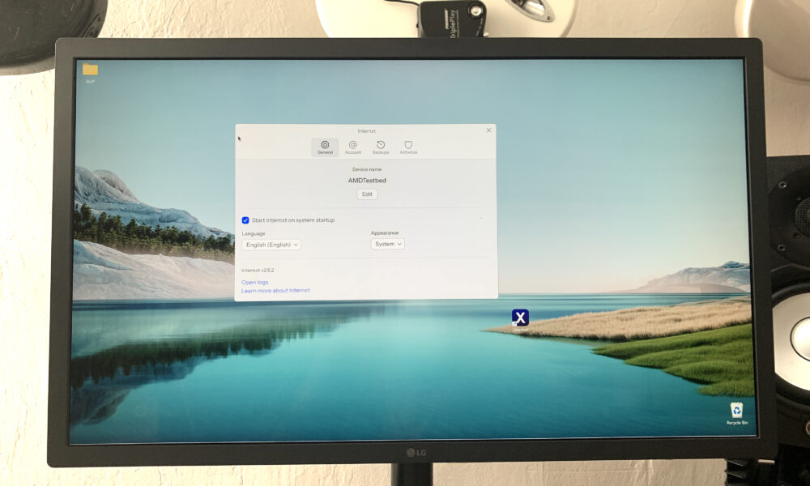
Task: Click the Backups restore-clock icon
Action: 380,143
